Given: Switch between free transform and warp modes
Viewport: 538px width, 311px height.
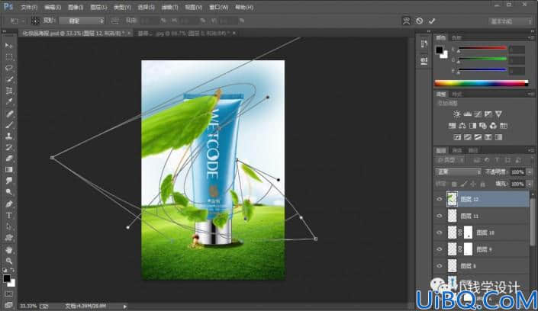Looking at the screenshot, I should pyautogui.click(x=406, y=21).
